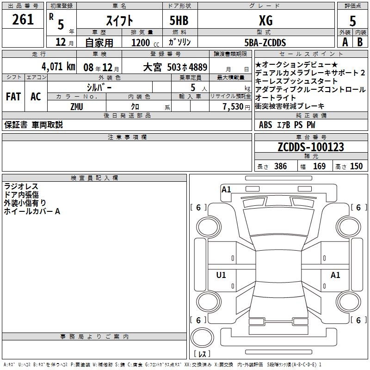This screenshot has width=370, height=370.
Task: Click grade value XG
Action: coord(266,20)
